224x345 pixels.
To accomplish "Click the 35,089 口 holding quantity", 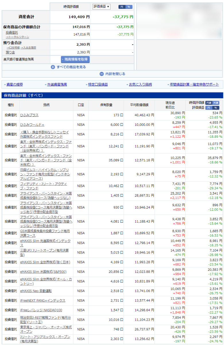I will (116, 160).
